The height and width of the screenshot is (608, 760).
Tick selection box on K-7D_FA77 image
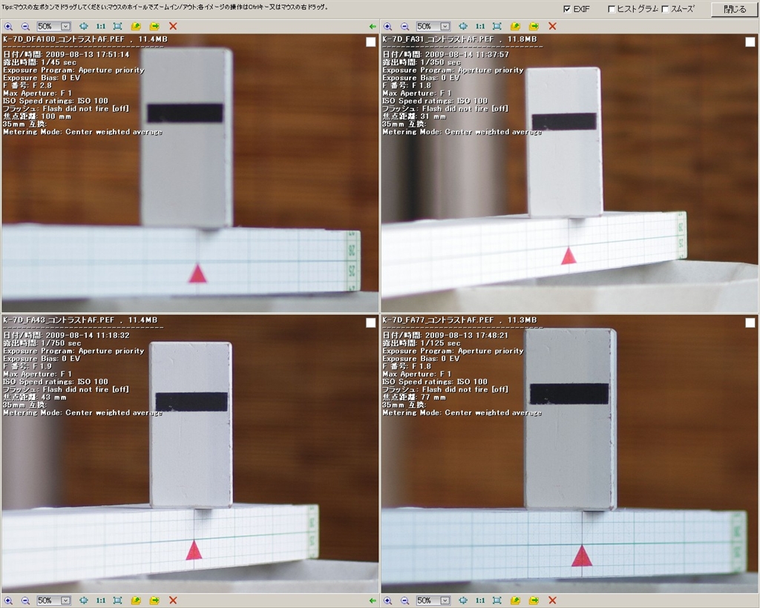pyautogui.click(x=750, y=323)
